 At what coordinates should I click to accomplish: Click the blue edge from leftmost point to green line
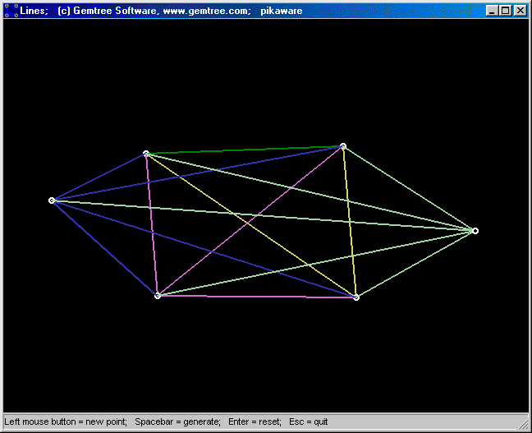(x=99, y=177)
